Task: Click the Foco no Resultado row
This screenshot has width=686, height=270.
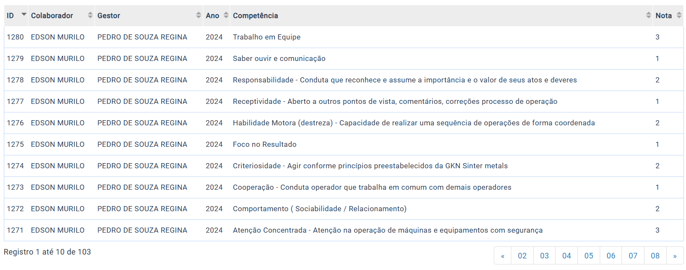Action: (264, 145)
